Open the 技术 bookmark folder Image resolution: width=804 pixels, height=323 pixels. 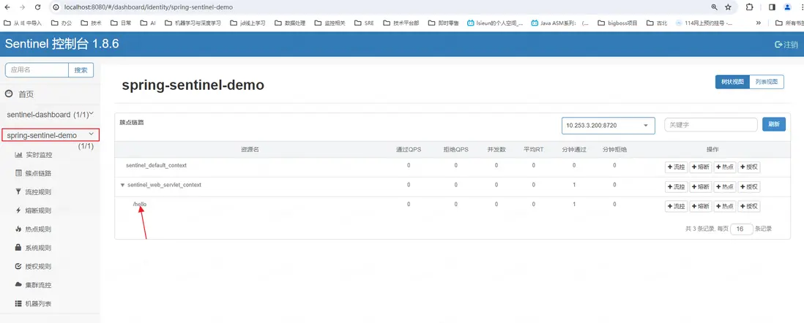(x=92, y=23)
